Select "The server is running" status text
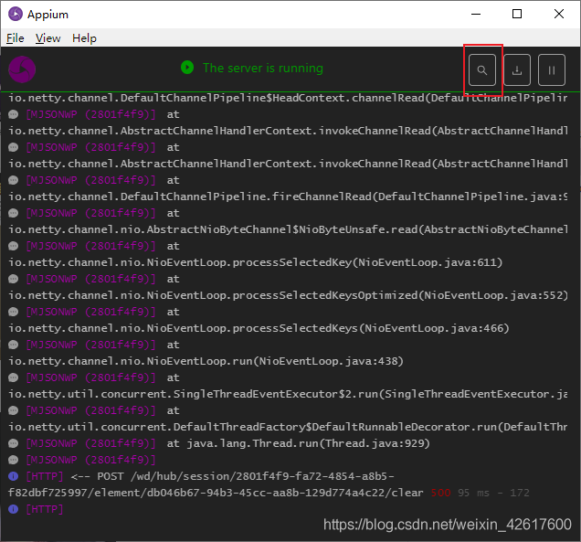 [262, 68]
